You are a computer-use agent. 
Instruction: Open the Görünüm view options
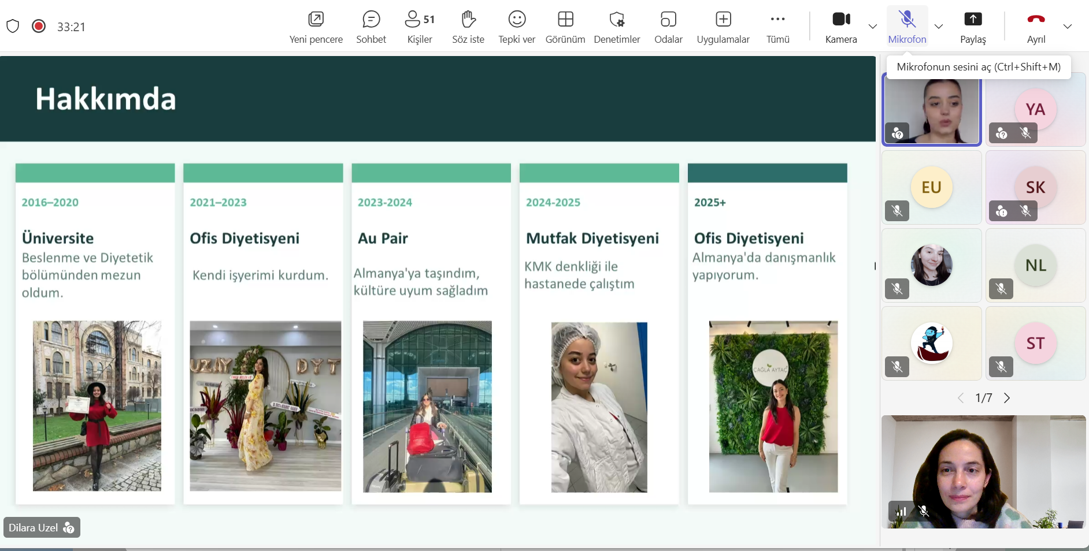(x=565, y=27)
